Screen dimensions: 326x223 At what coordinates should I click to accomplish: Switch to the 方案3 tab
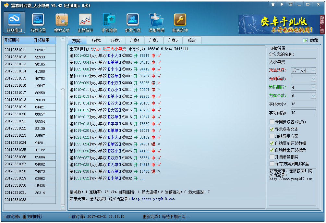coord(115,41)
